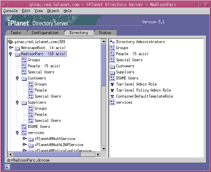Click the services icon in the tree
This screenshot has height=172, width=211.
click(24, 133)
